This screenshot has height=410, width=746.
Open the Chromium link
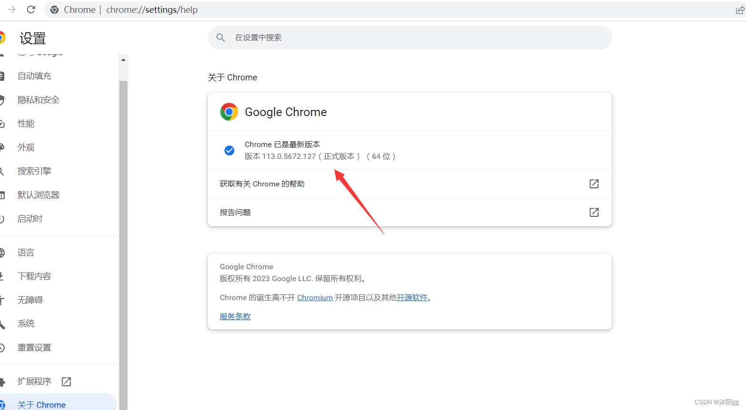point(315,298)
